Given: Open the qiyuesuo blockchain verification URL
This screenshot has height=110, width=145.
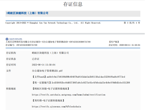Looking at the screenshot, I should click(x=56, y=106).
